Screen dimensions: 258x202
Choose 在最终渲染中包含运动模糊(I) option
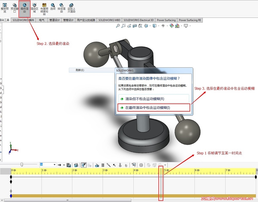coord(154,108)
